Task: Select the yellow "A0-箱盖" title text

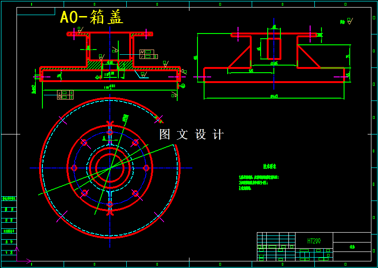Action: pyautogui.click(x=91, y=17)
